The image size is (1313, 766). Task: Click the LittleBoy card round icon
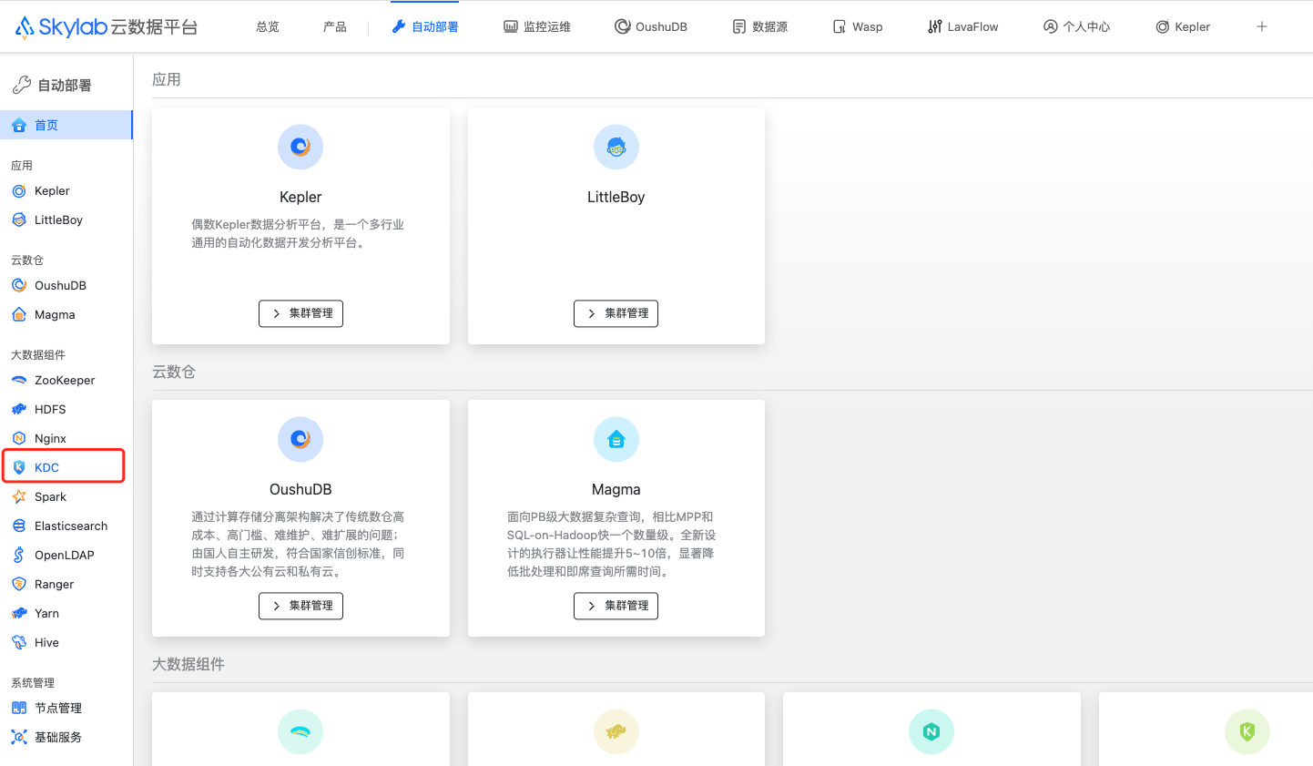616,147
